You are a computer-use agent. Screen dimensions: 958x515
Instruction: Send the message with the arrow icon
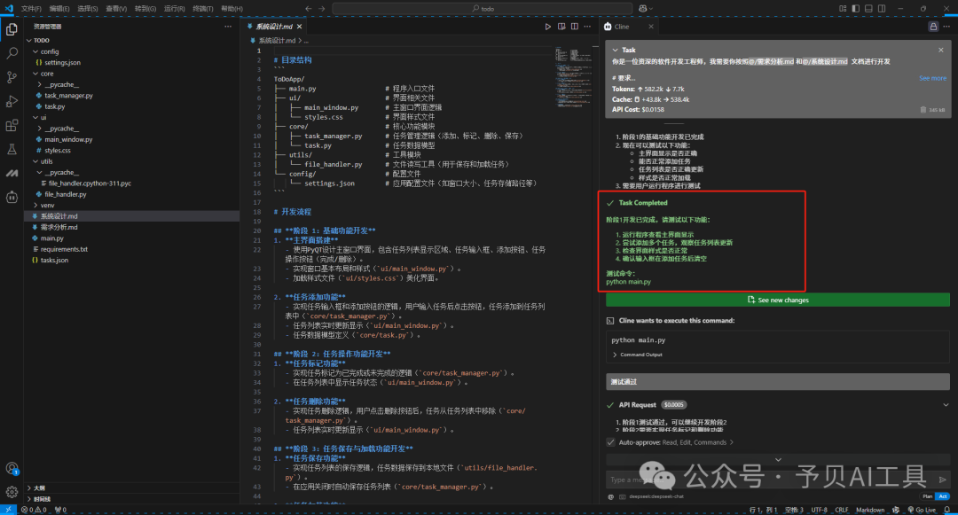point(943,480)
